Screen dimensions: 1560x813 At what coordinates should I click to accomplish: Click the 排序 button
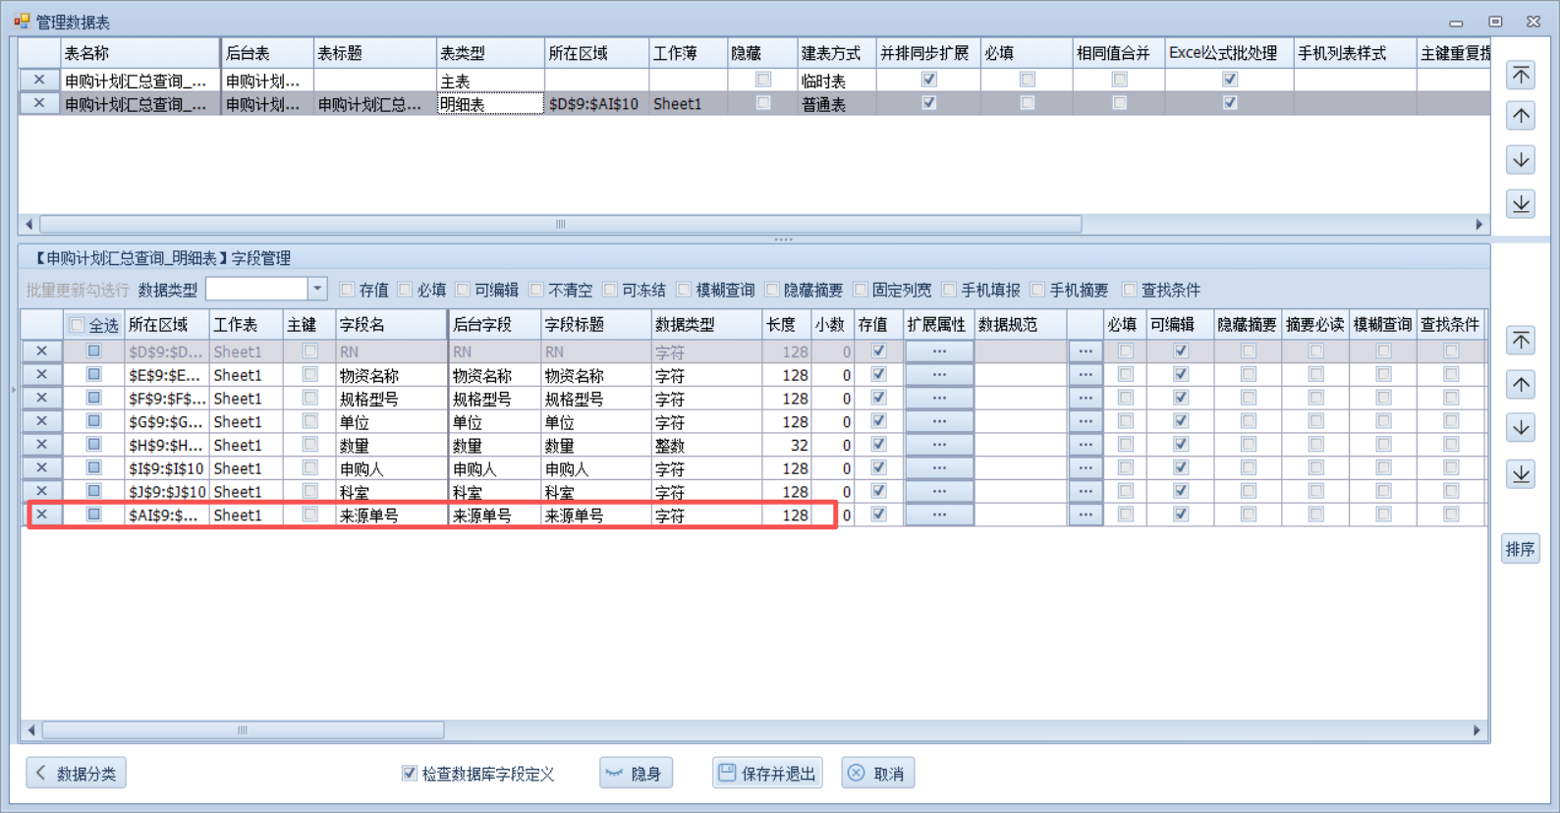tap(1520, 549)
